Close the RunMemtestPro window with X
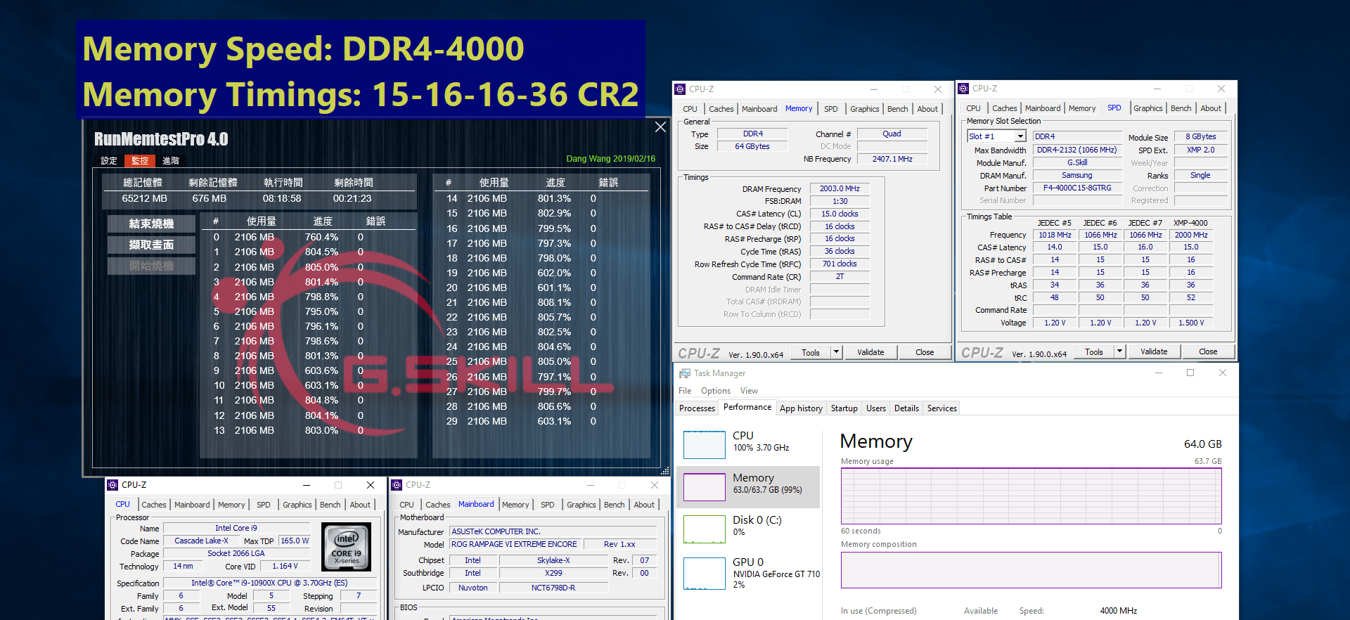The height and width of the screenshot is (620, 1350). (x=660, y=127)
